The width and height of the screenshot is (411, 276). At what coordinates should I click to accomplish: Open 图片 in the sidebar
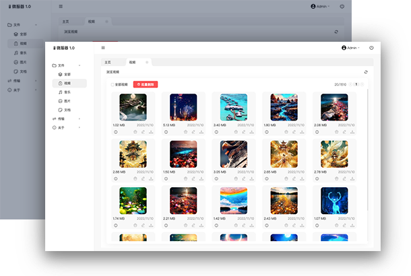[x=67, y=100]
